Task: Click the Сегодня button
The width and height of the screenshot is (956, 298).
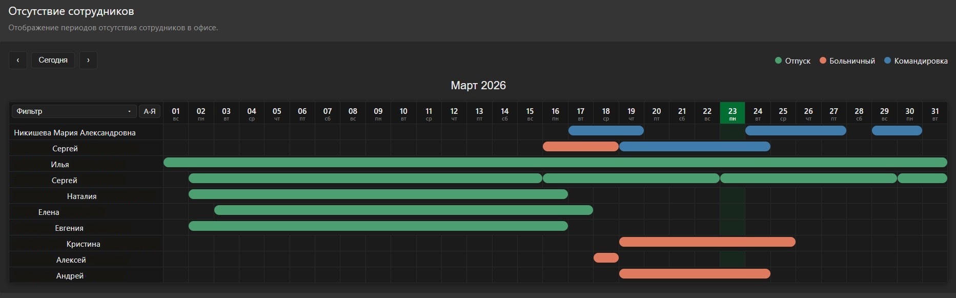Action: click(53, 60)
